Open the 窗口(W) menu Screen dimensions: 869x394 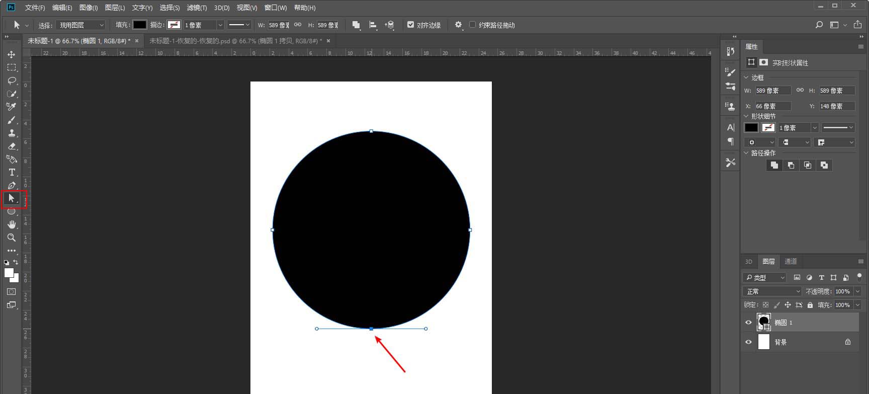coord(276,8)
